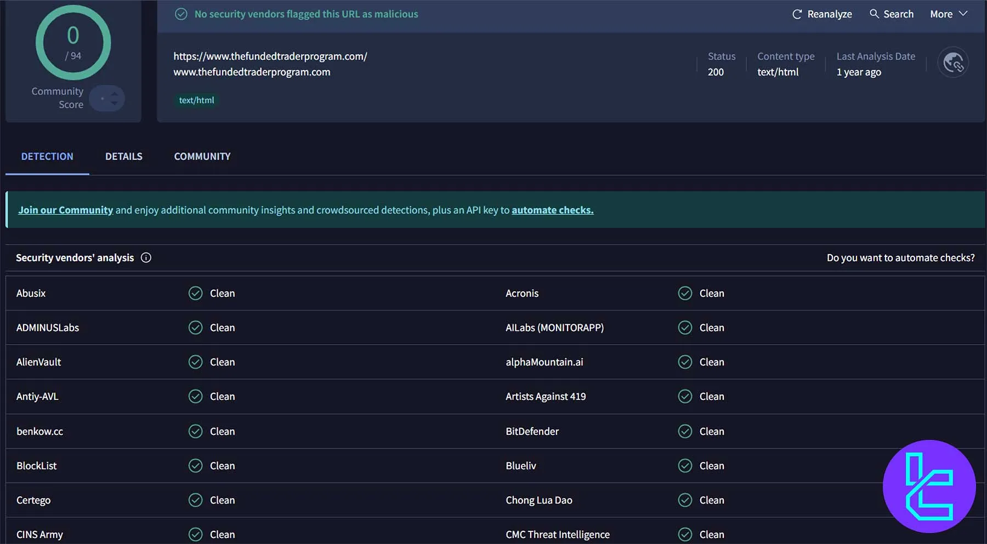Click the checkmark icon in the malicious banner
The image size is (987, 544).
181,14
